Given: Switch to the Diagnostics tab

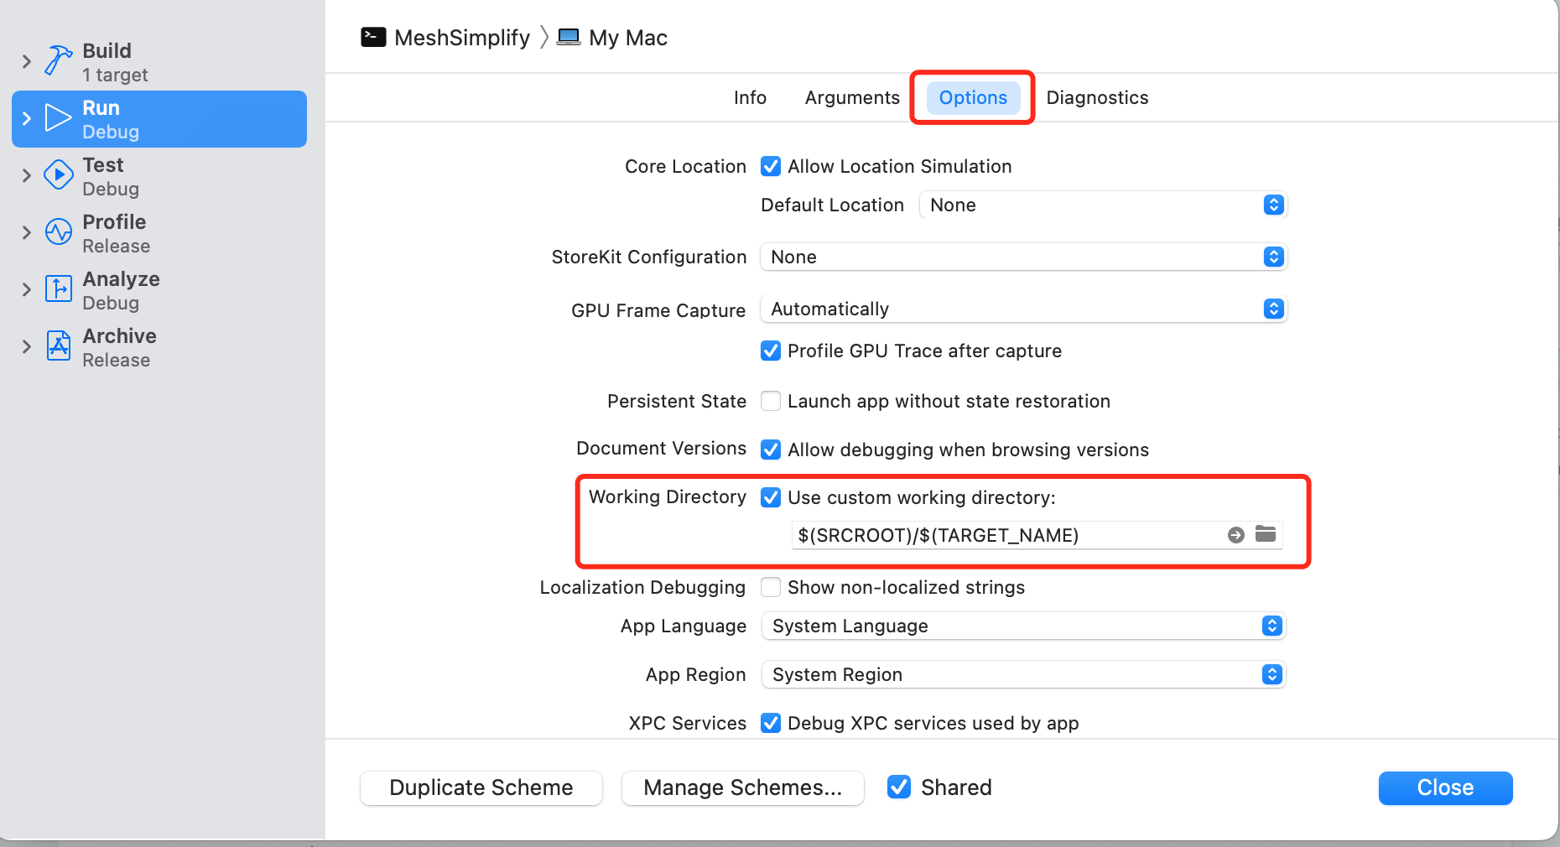Looking at the screenshot, I should click(x=1096, y=97).
